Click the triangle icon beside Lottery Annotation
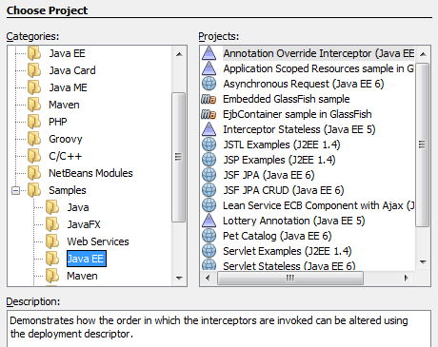The width and height of the screenshot is (438, 347). coord(209,221)
